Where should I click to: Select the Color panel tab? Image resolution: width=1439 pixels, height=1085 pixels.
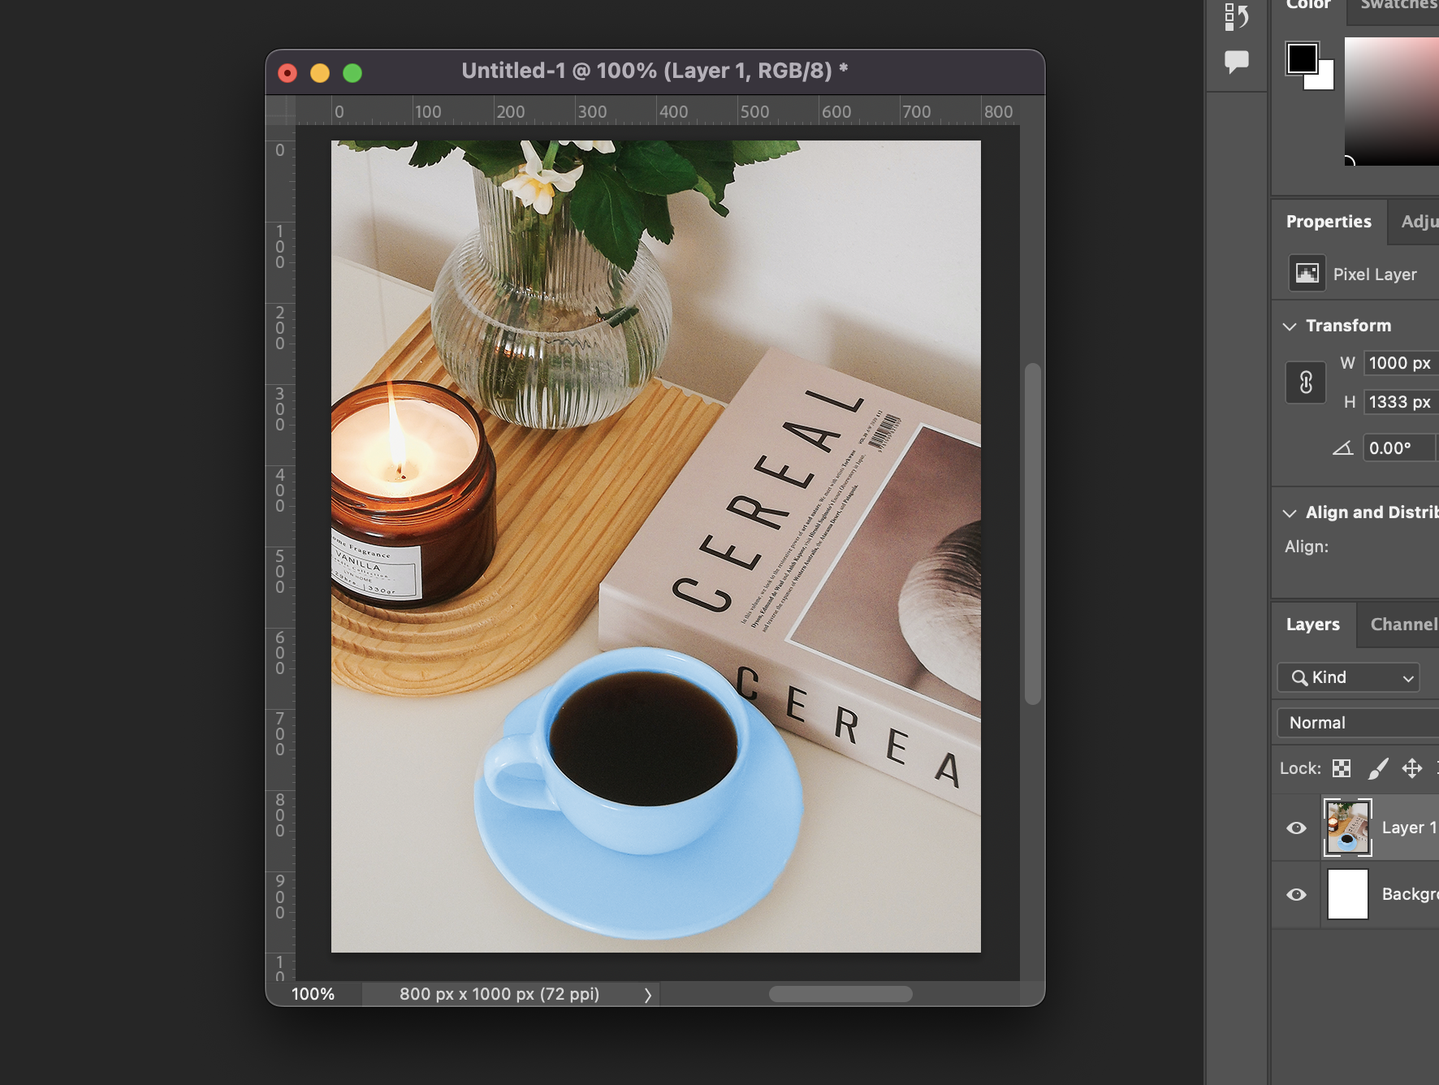click(x=1308, y=5)
